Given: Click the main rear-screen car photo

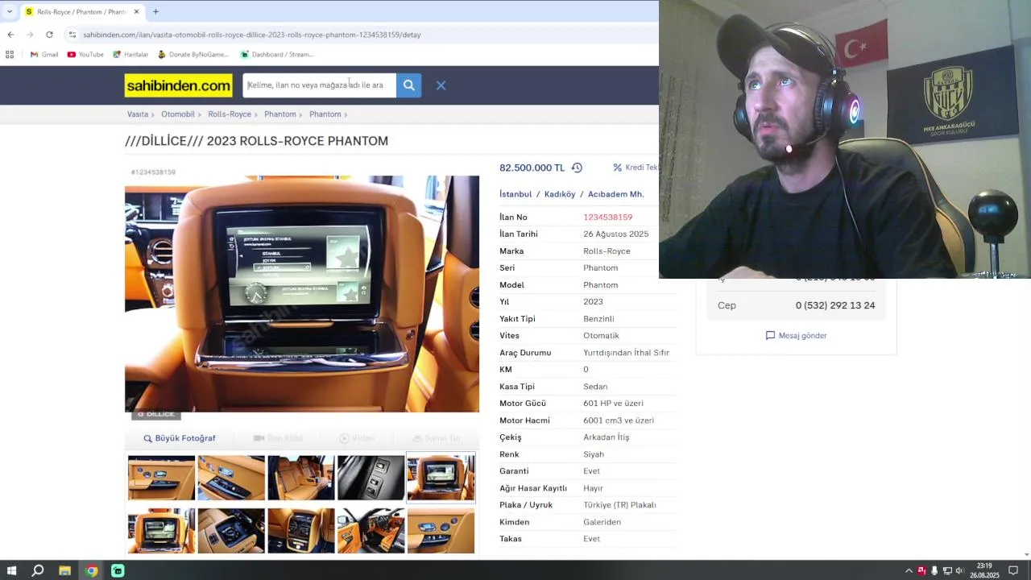Looking at the screenshot, I should (302, 294).
